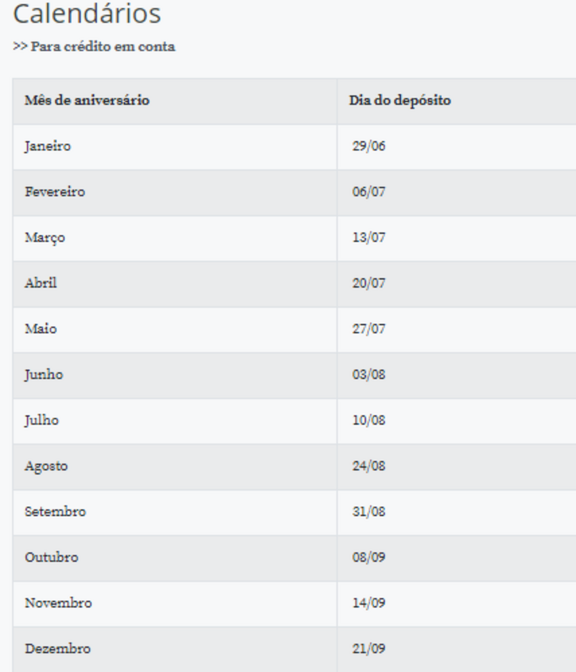Click the Abril month cell
This screenshot has height=672, width=576.
point(41,283)
